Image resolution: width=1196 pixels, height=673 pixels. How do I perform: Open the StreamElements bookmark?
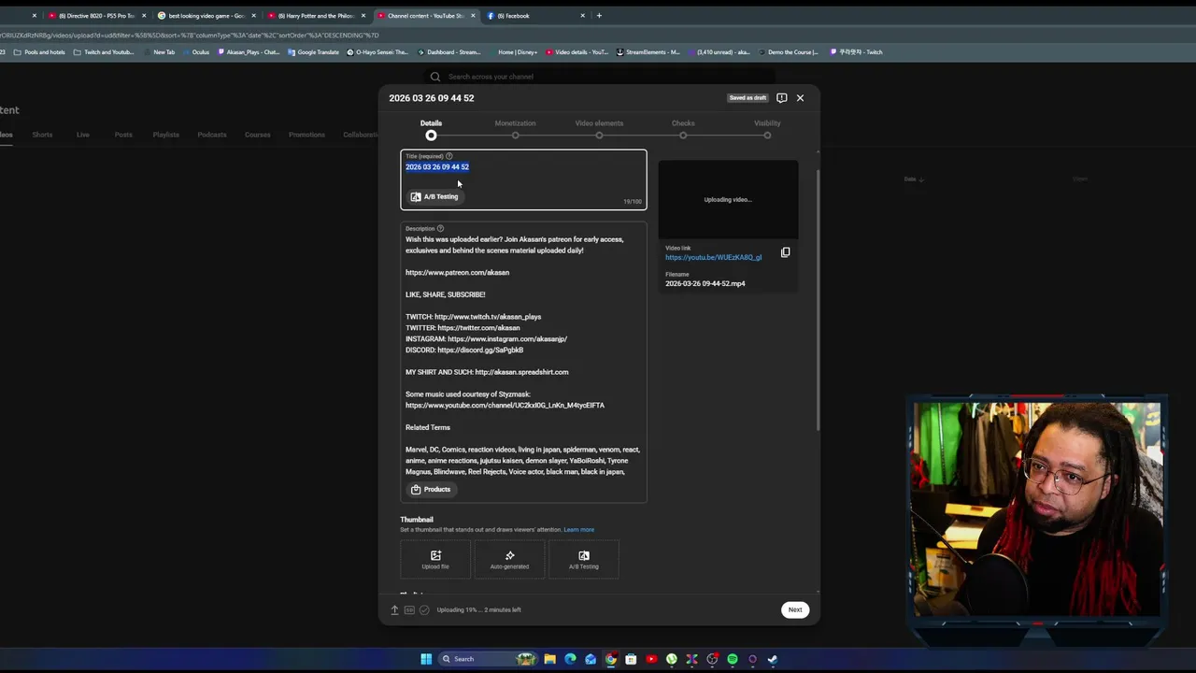(x=648, y=52)
